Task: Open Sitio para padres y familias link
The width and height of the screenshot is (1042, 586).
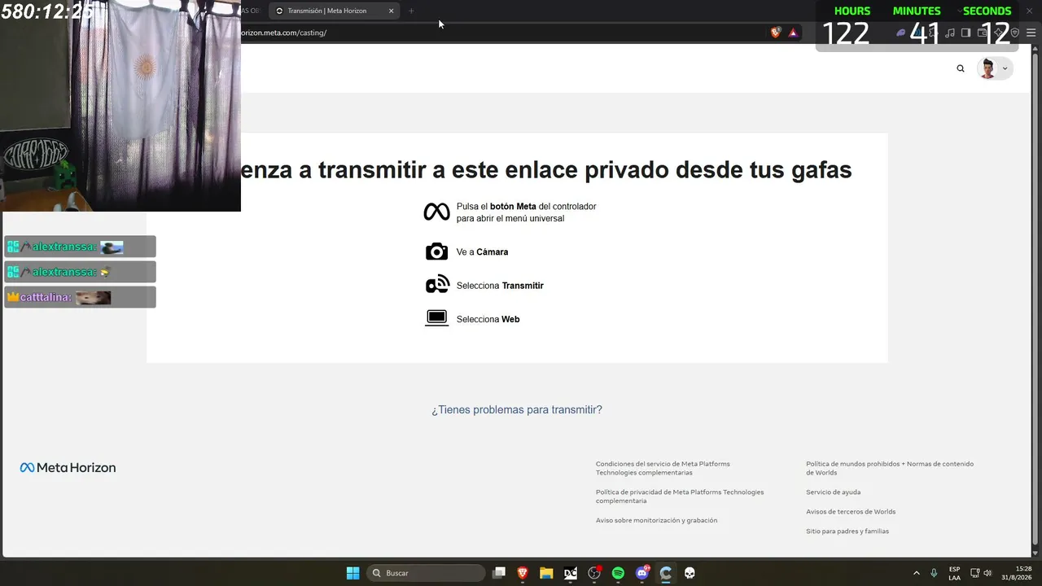Action: (847, 531)
